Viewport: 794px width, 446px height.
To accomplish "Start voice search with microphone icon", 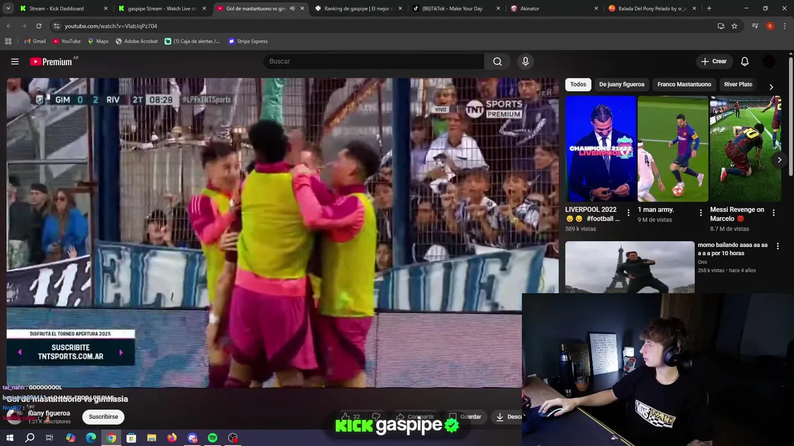I will tap(525, 61).
